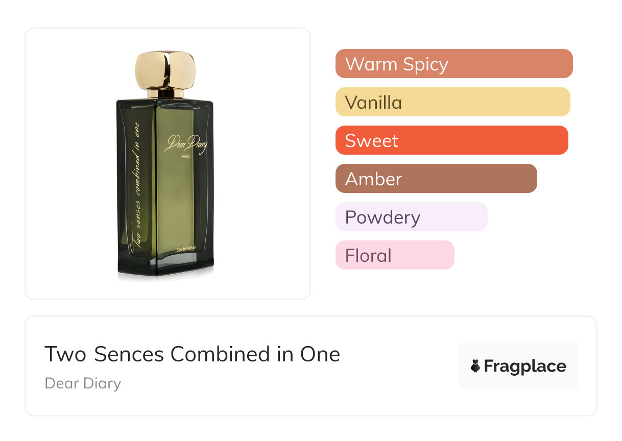
Task: Click the small PARIS text on bottle
Action: 186,157
